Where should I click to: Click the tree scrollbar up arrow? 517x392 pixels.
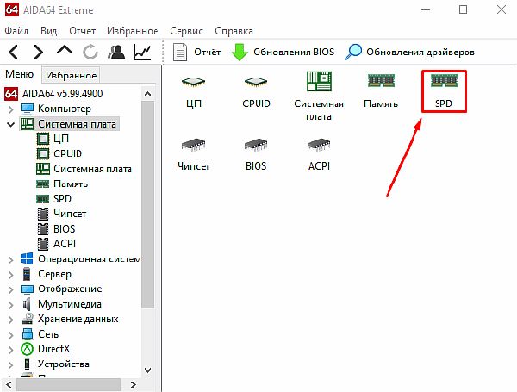[147, 94]
